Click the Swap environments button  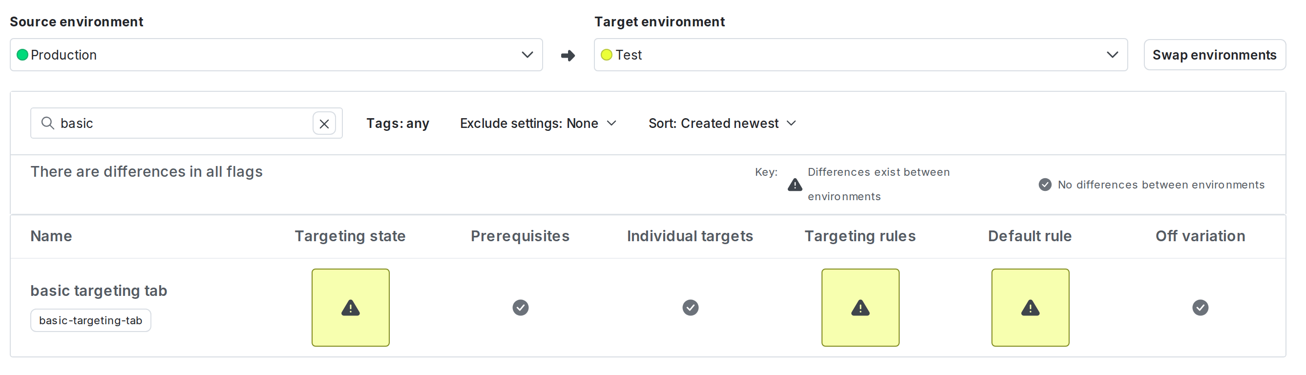(1214, 55)
